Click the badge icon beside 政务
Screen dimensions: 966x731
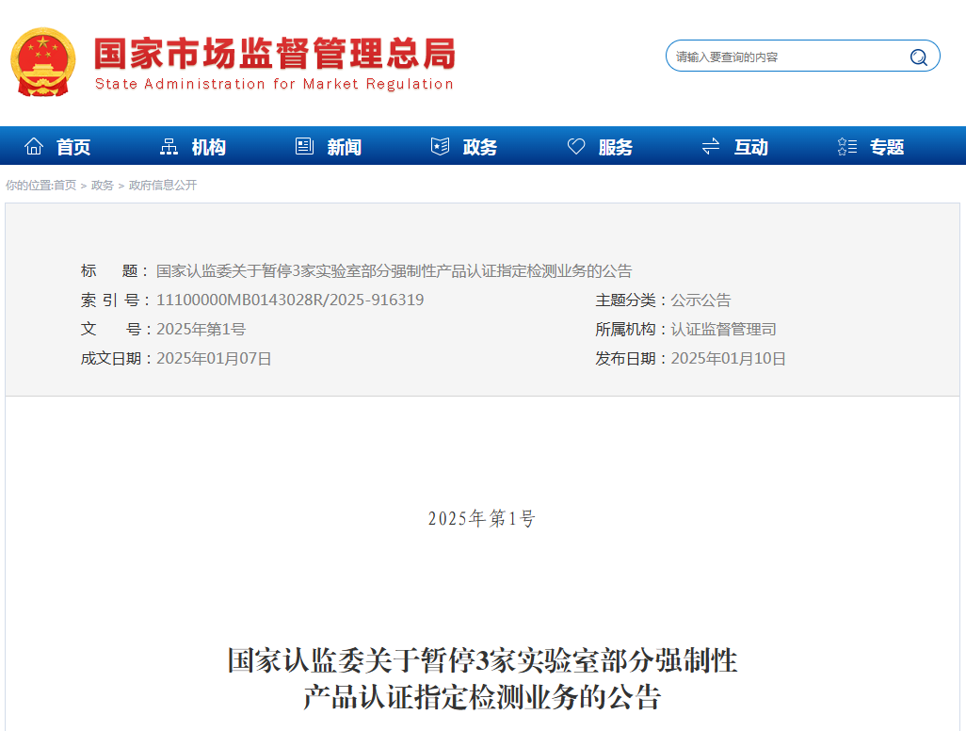pos(440,146)
